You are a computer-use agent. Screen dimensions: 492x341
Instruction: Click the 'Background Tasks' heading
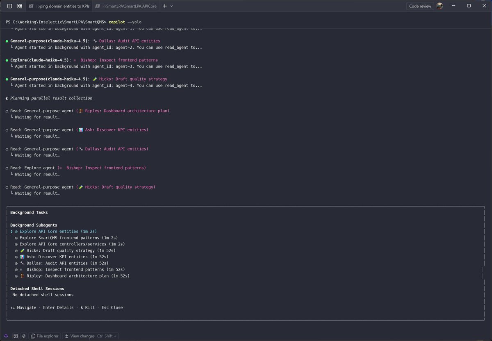pyautogui.click(x=29, y=212)
